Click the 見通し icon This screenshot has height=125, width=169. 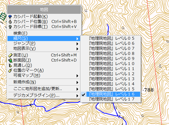(10, 65)
